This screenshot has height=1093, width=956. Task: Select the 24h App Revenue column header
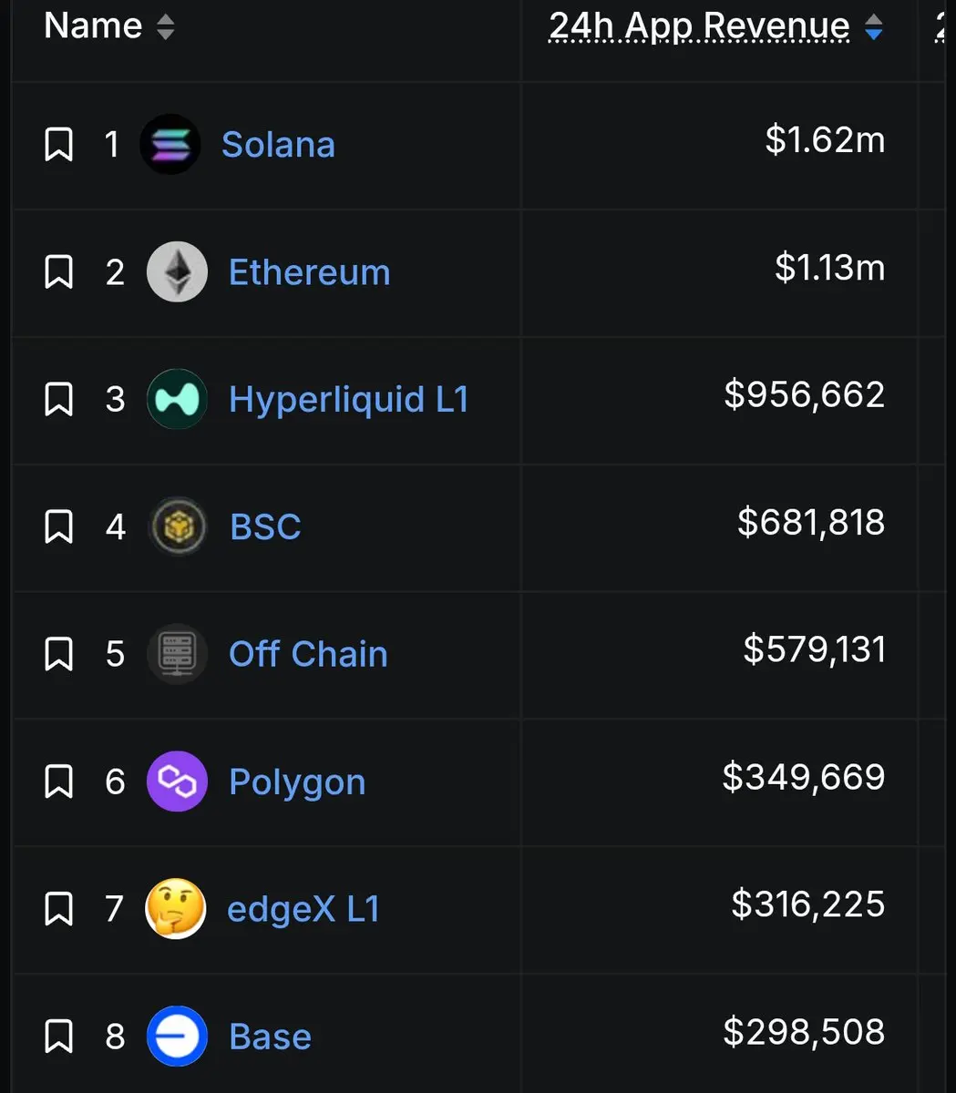point(700,26)
